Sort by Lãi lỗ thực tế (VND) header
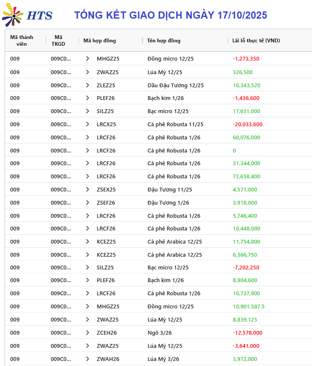This screenshot has height=366, width=312. pyautogui.click(x=256, y=41)
